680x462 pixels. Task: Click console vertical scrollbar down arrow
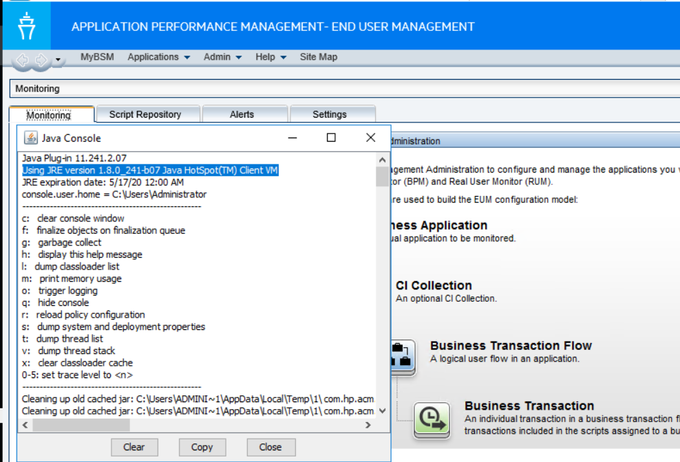pos(382,411)
